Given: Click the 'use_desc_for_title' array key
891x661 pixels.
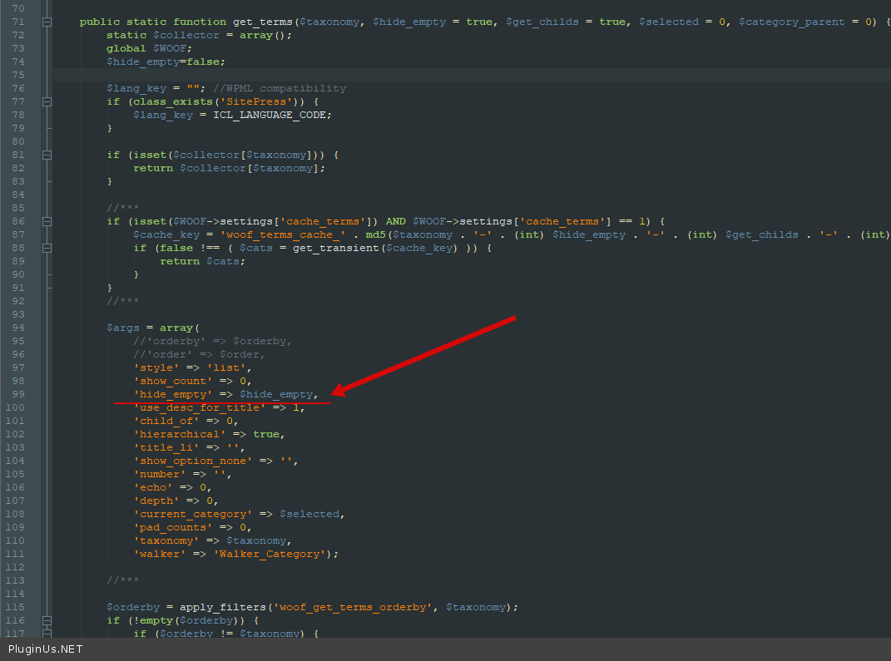Looking at the screenshot, I should [x=199, y=407].
